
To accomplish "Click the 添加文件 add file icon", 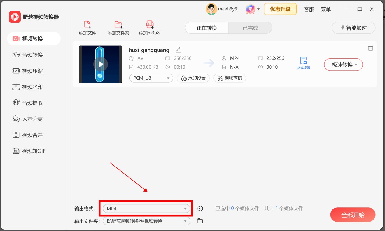I will click(x=87, y=24).
